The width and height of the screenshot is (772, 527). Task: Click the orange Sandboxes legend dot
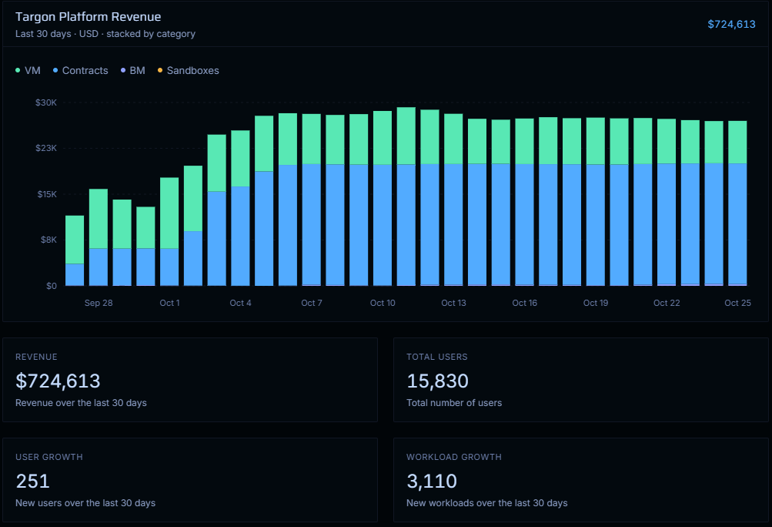[x=160, y=70]
